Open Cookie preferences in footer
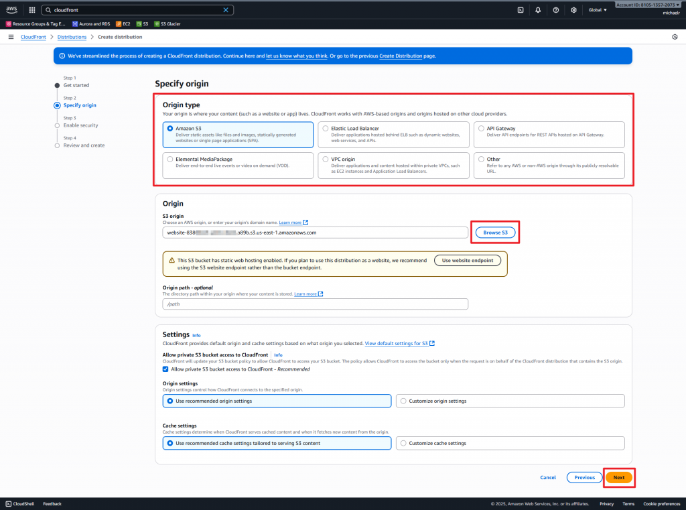Viewport: 686px width, 510px height. [x=661, y=504]
